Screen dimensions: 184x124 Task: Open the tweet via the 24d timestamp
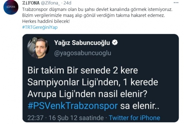67,3
